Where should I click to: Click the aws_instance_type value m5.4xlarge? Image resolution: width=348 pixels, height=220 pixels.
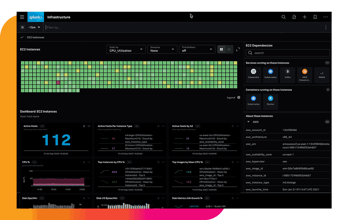pos(289,183)
